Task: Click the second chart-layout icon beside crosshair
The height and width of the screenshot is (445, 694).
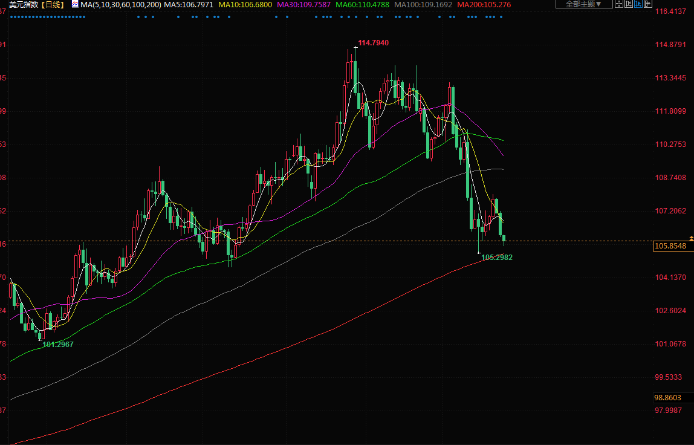Action: [x=629, y=4]
